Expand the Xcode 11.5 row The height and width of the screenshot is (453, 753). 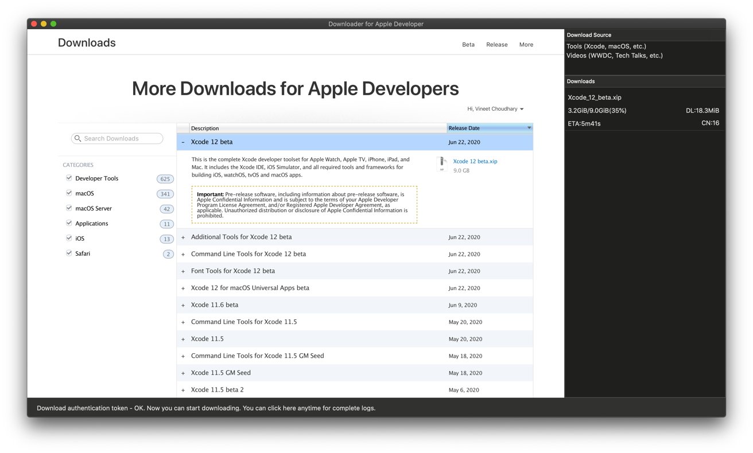pos(183,339)
